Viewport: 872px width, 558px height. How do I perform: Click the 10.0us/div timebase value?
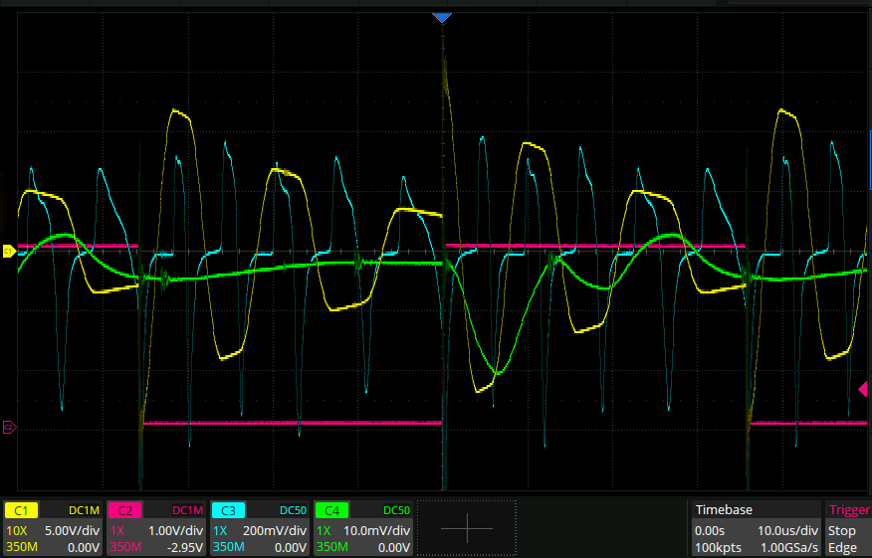click(788, 530)
